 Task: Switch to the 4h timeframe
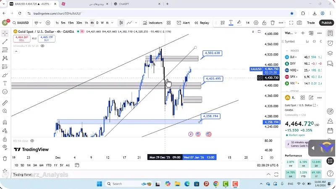pos(92,23)
